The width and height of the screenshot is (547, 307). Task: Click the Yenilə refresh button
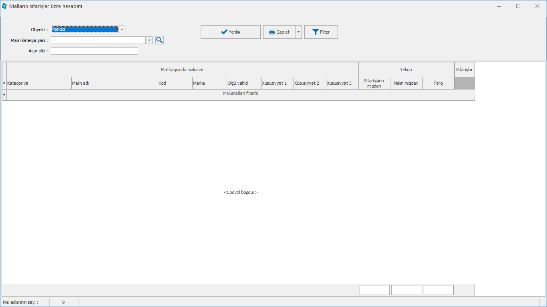230,32
